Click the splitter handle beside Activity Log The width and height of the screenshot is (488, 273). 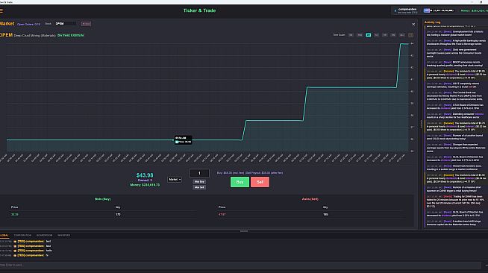pyautogui.click(x=421, y=125)
